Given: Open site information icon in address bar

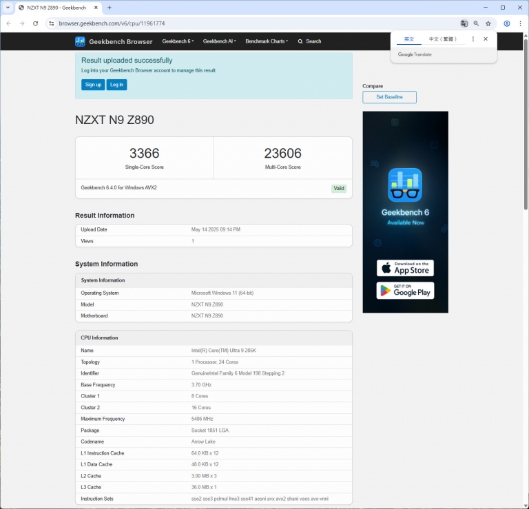Looking at the screenshot, I should click(51, 23).
